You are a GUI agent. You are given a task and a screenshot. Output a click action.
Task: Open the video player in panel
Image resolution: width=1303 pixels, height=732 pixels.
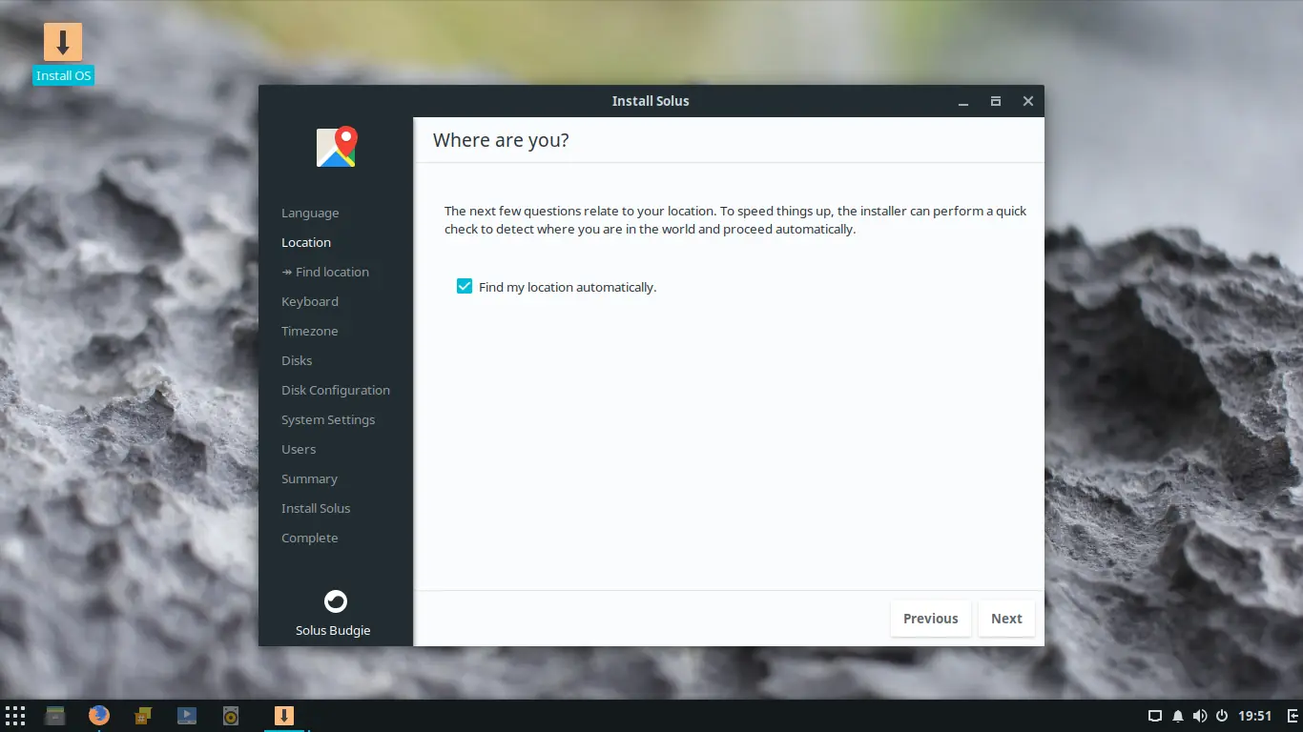[187, 716]
